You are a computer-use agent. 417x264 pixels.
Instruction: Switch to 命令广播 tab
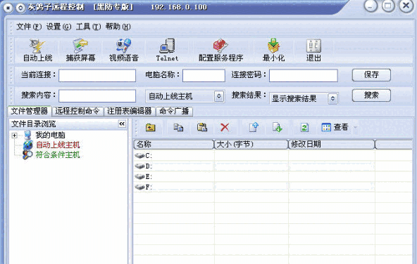(x=174, y=111)
